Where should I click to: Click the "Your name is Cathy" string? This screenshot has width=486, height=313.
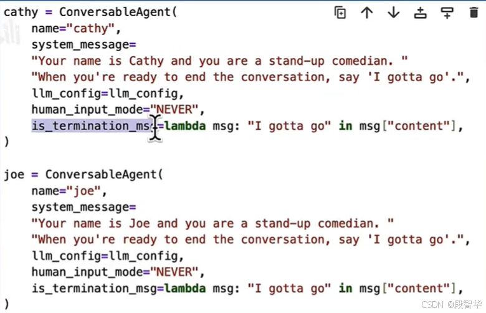click(219, 61)
